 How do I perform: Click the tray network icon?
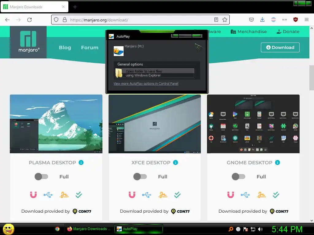253,229
